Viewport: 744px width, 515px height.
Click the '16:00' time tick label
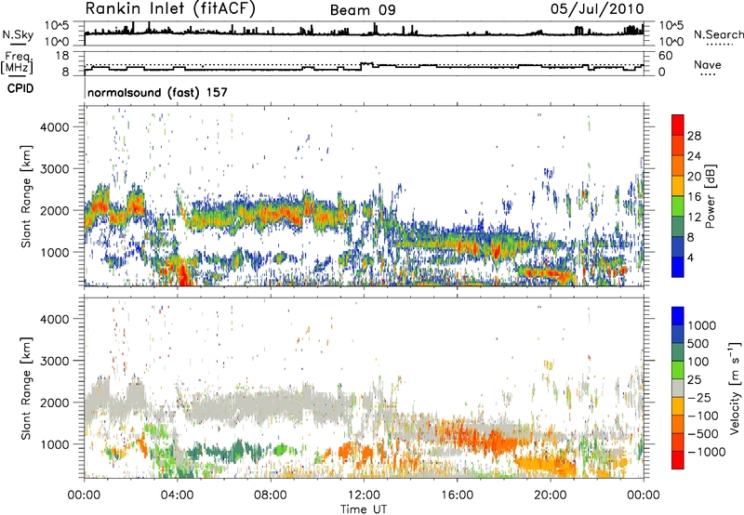click(457, 495)
